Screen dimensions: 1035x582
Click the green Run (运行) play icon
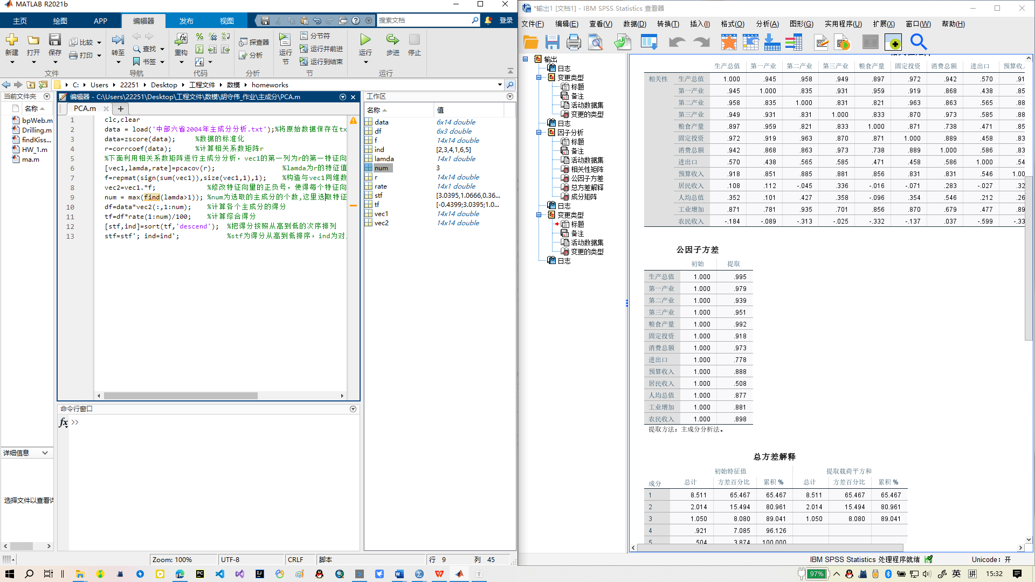pos(365,39)
